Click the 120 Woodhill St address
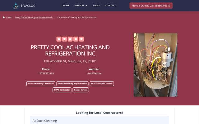Viewport: 199px width, 124px height. 70,61
